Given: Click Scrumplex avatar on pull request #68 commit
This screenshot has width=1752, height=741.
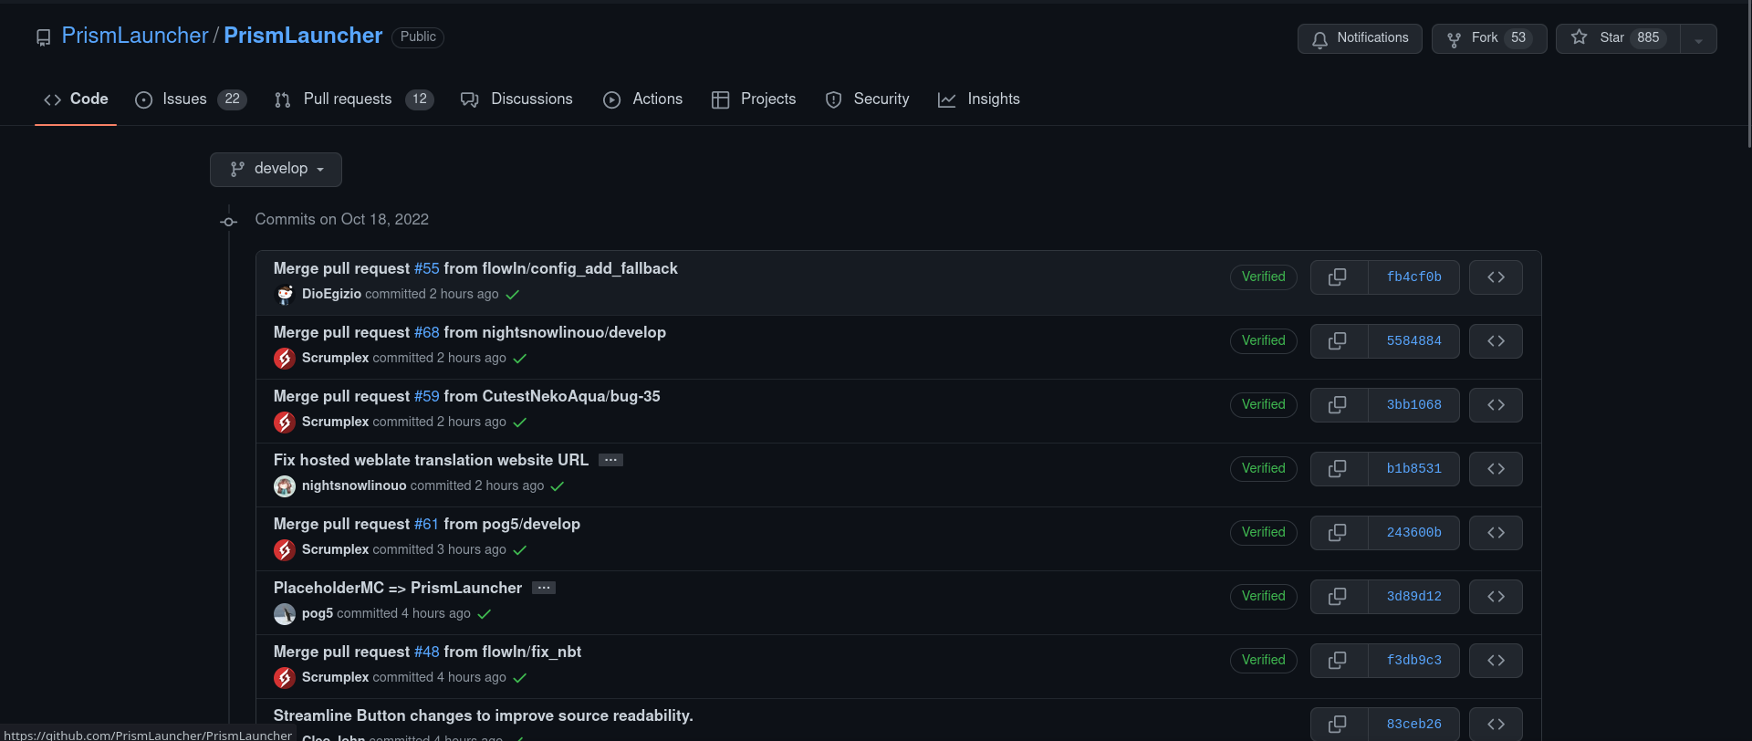Looking at the screenshot, I should [x=285, y=359].
